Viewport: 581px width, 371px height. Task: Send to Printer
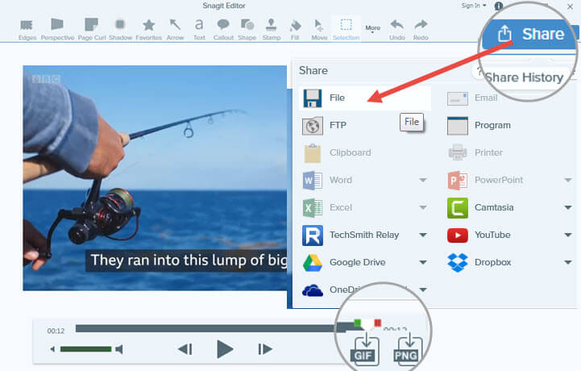coord(475,153)
